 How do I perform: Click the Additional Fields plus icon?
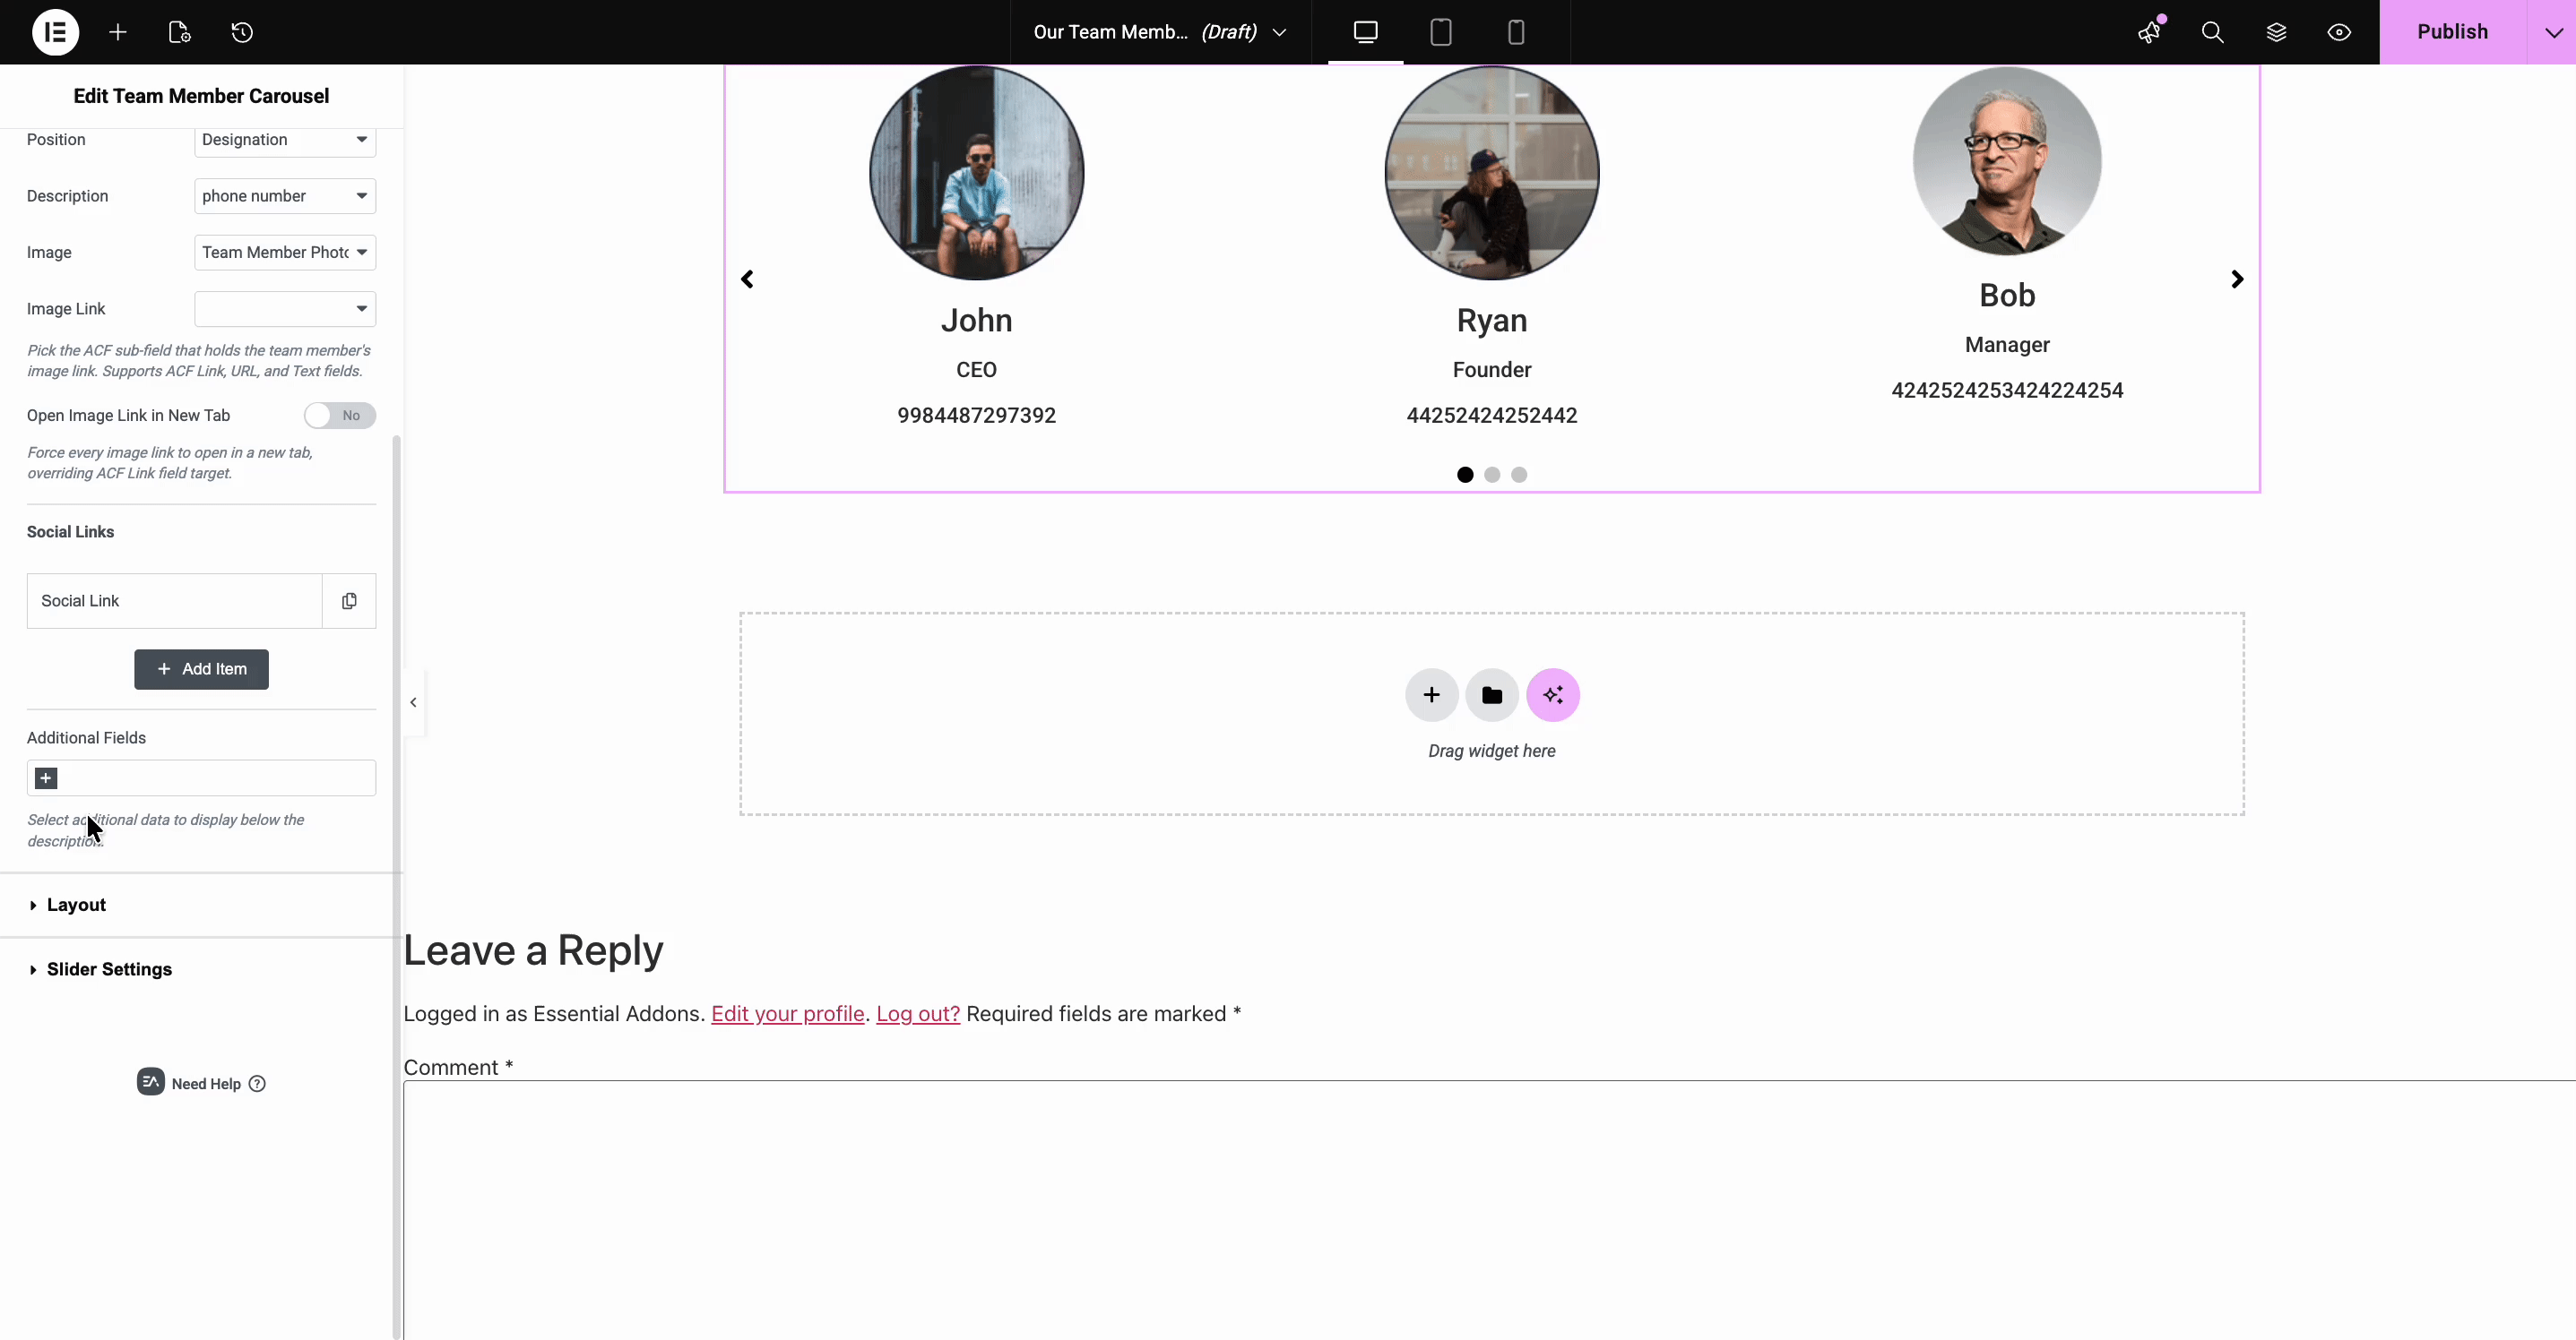pyautogui.click(x=46, y=778)
